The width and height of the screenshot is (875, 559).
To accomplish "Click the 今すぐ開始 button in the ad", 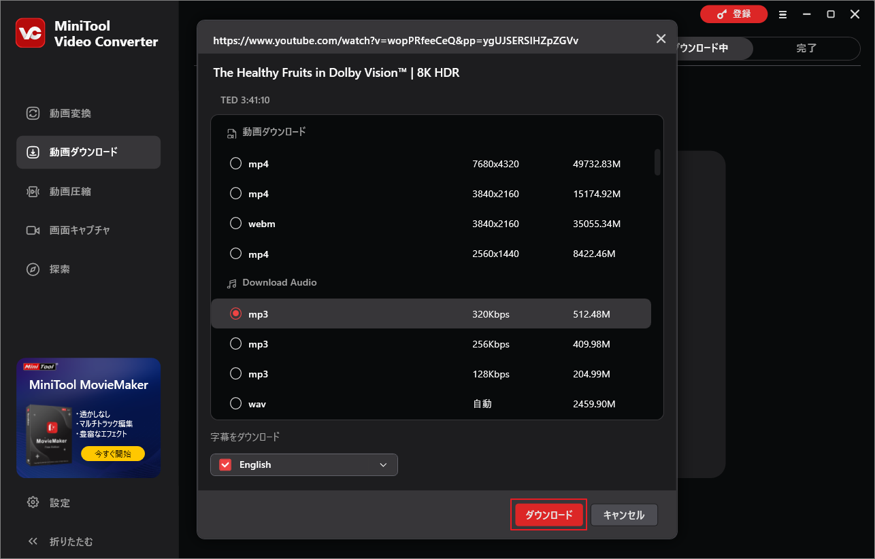I will click(x=113, y=454).
